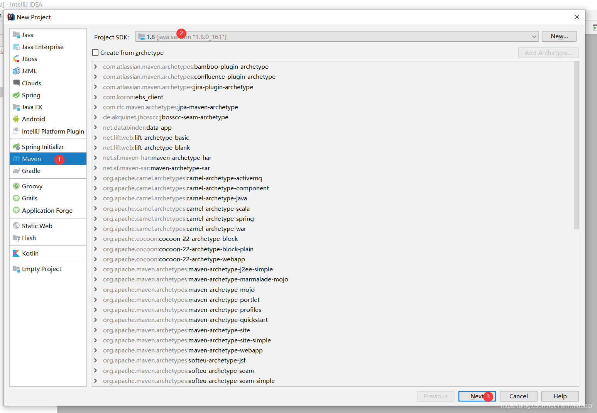Click the archetype list scrollbar
The image size is (597, 413).
coord(577,145)
